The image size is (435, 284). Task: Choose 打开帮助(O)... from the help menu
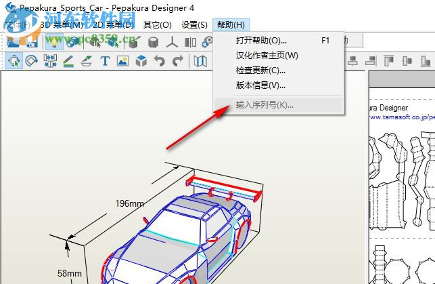click(x=279, y=41)
